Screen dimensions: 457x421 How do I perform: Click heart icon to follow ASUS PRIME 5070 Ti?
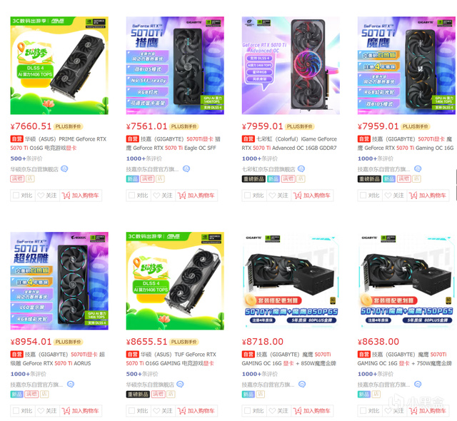coord(41,196)
